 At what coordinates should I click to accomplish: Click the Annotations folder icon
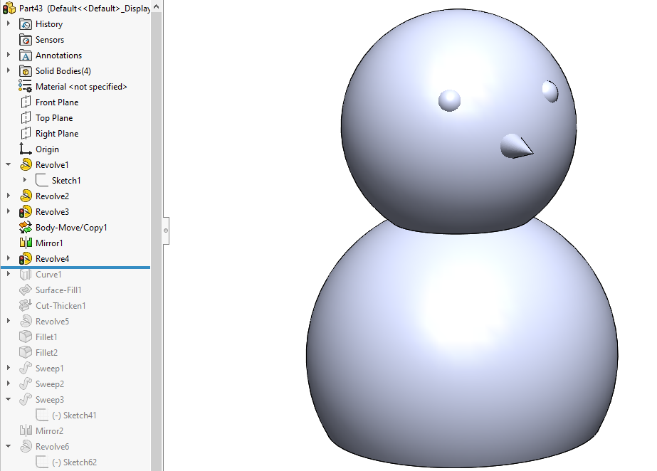pyautogui.click(x=26, y=55)
